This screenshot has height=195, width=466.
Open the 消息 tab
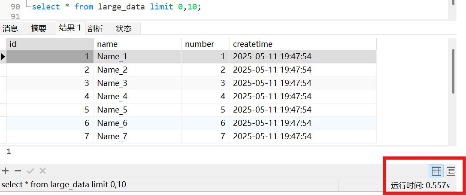[x=10, y=29]
